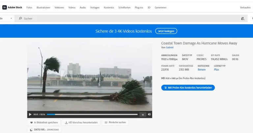
Task: Click the 00:01 / 00:16 time display
Action: 39,115
